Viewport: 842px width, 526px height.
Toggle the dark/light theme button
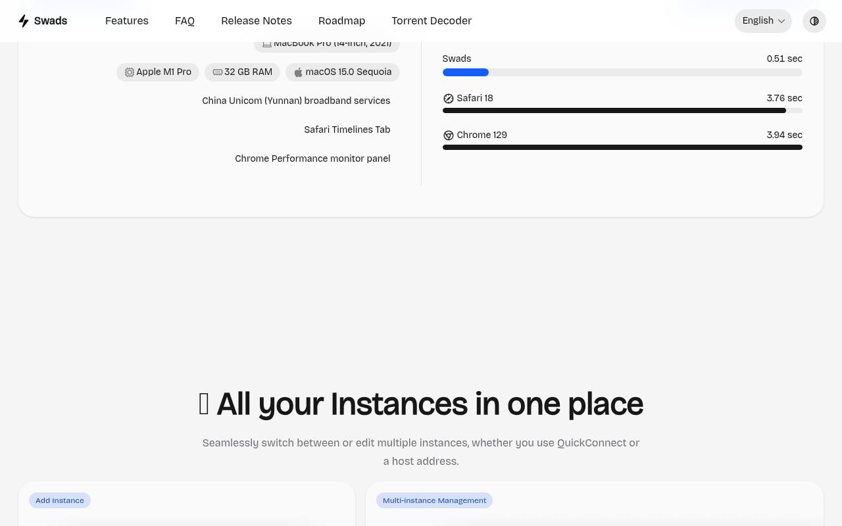point(814,21)
